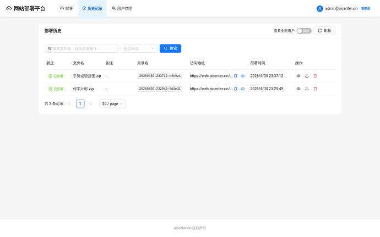View deployment details of 手势成语拼图.zip

298,76
